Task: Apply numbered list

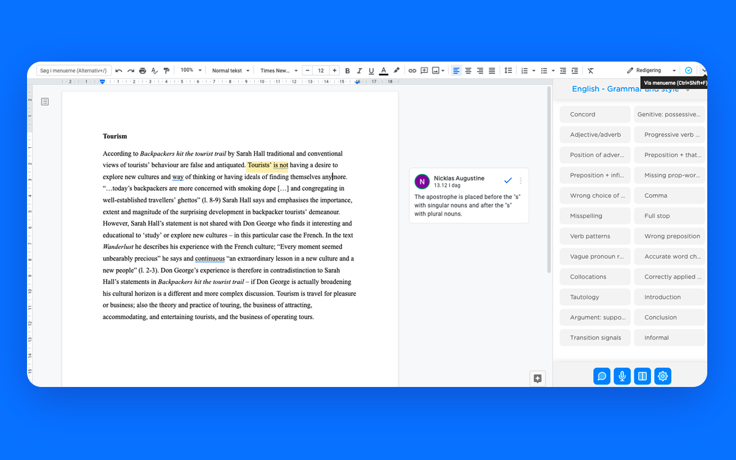Action: pos(524,71)
